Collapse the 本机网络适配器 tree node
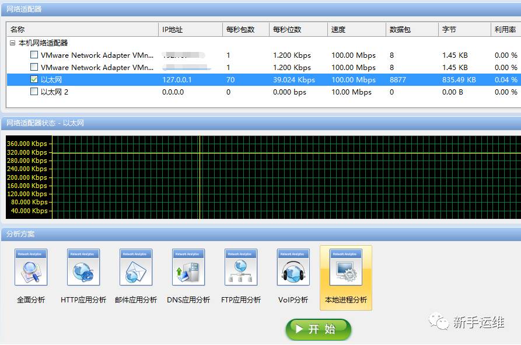 (13, 43)
